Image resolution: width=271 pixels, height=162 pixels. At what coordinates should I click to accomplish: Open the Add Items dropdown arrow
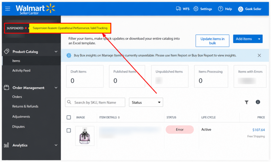(x=259, y=39)
